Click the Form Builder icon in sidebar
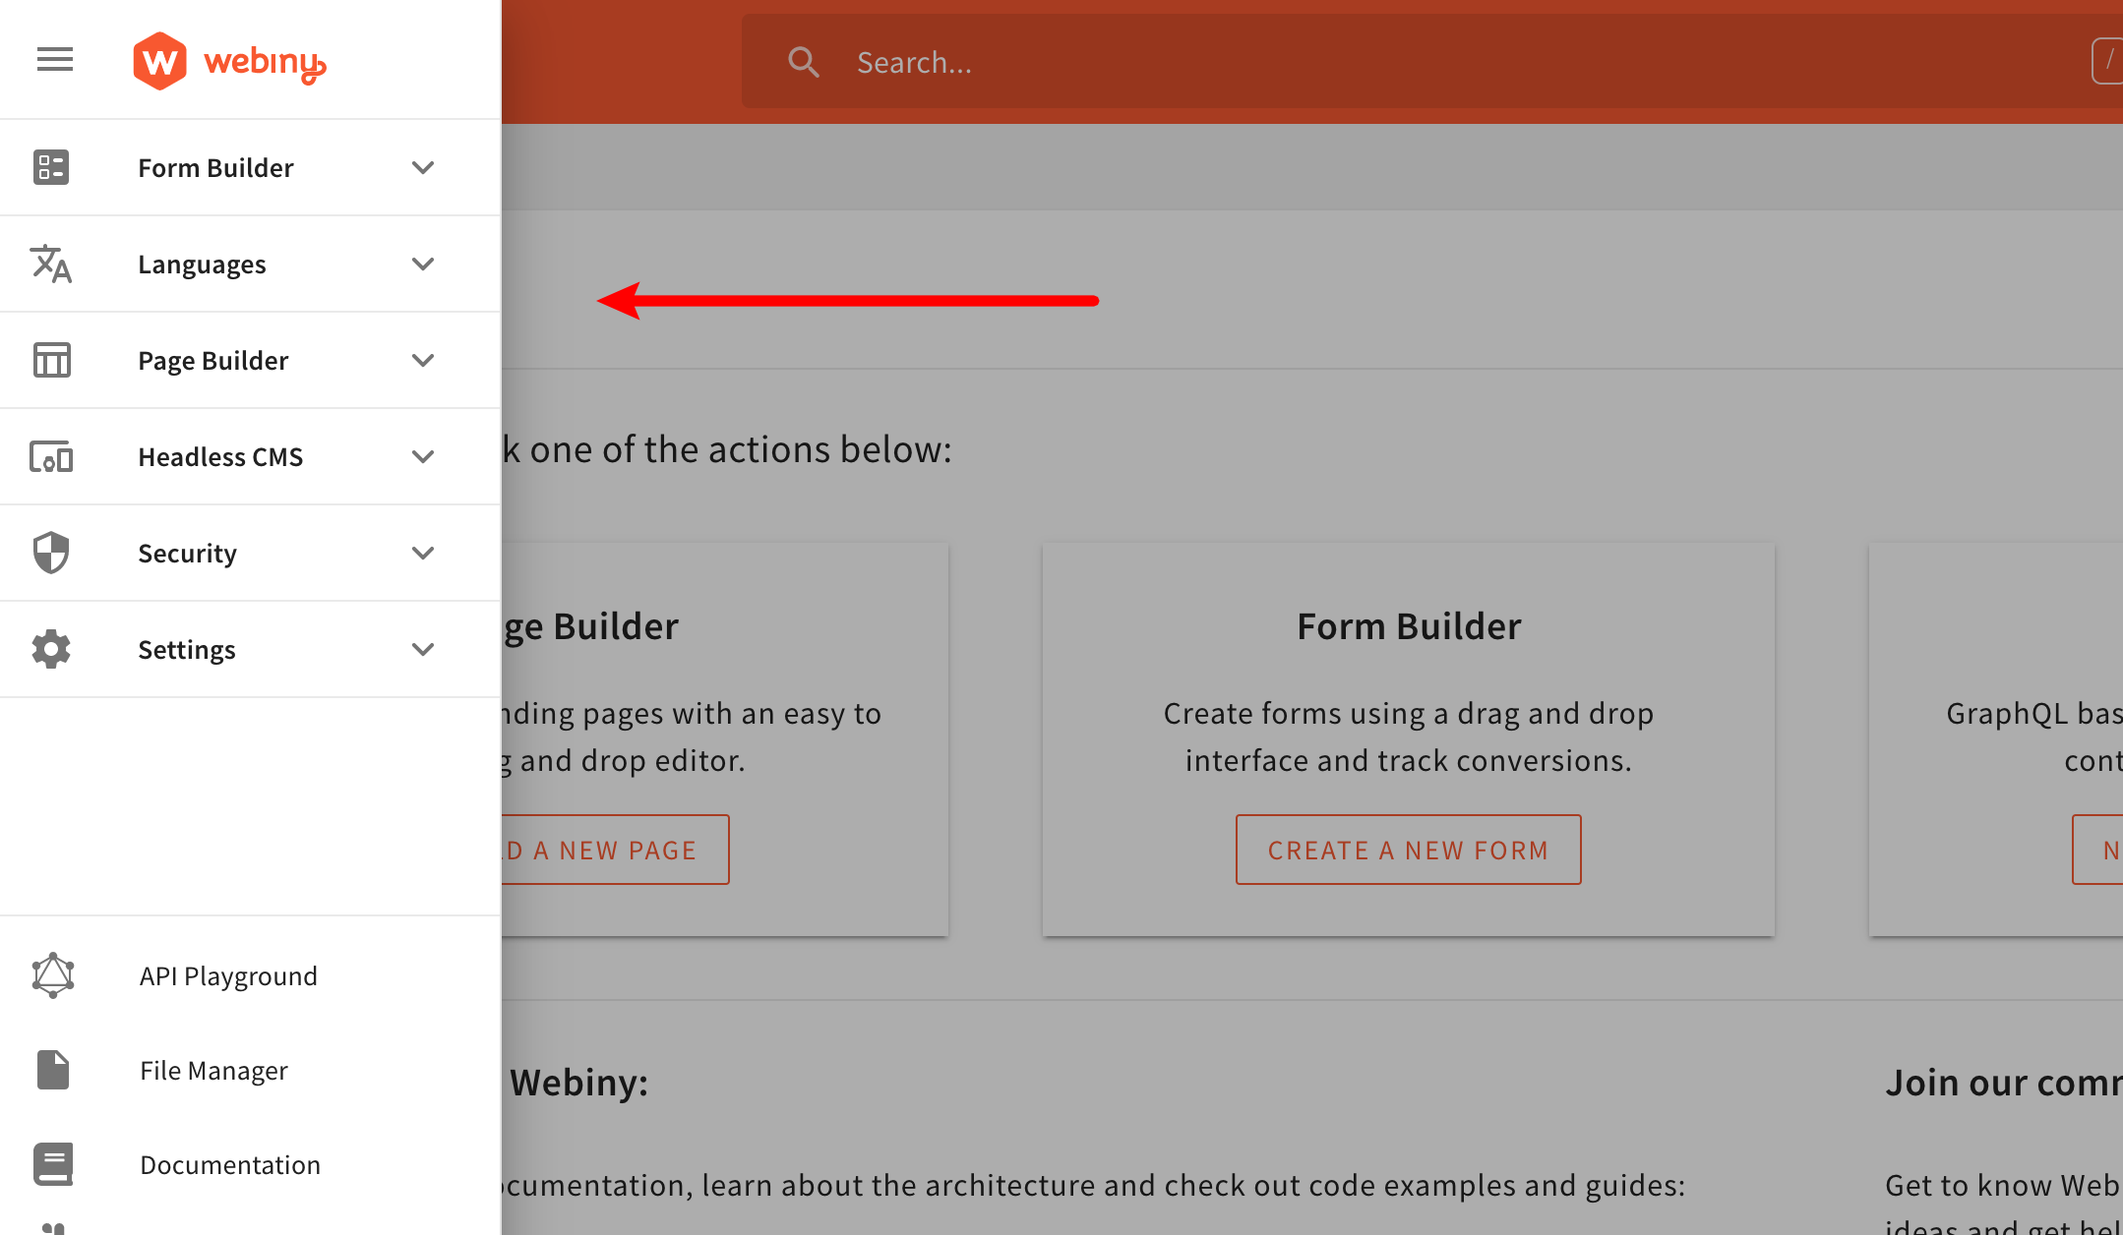Image resolution: width=2123 pixels, height=1235 pixels. [x=53, y=166]
